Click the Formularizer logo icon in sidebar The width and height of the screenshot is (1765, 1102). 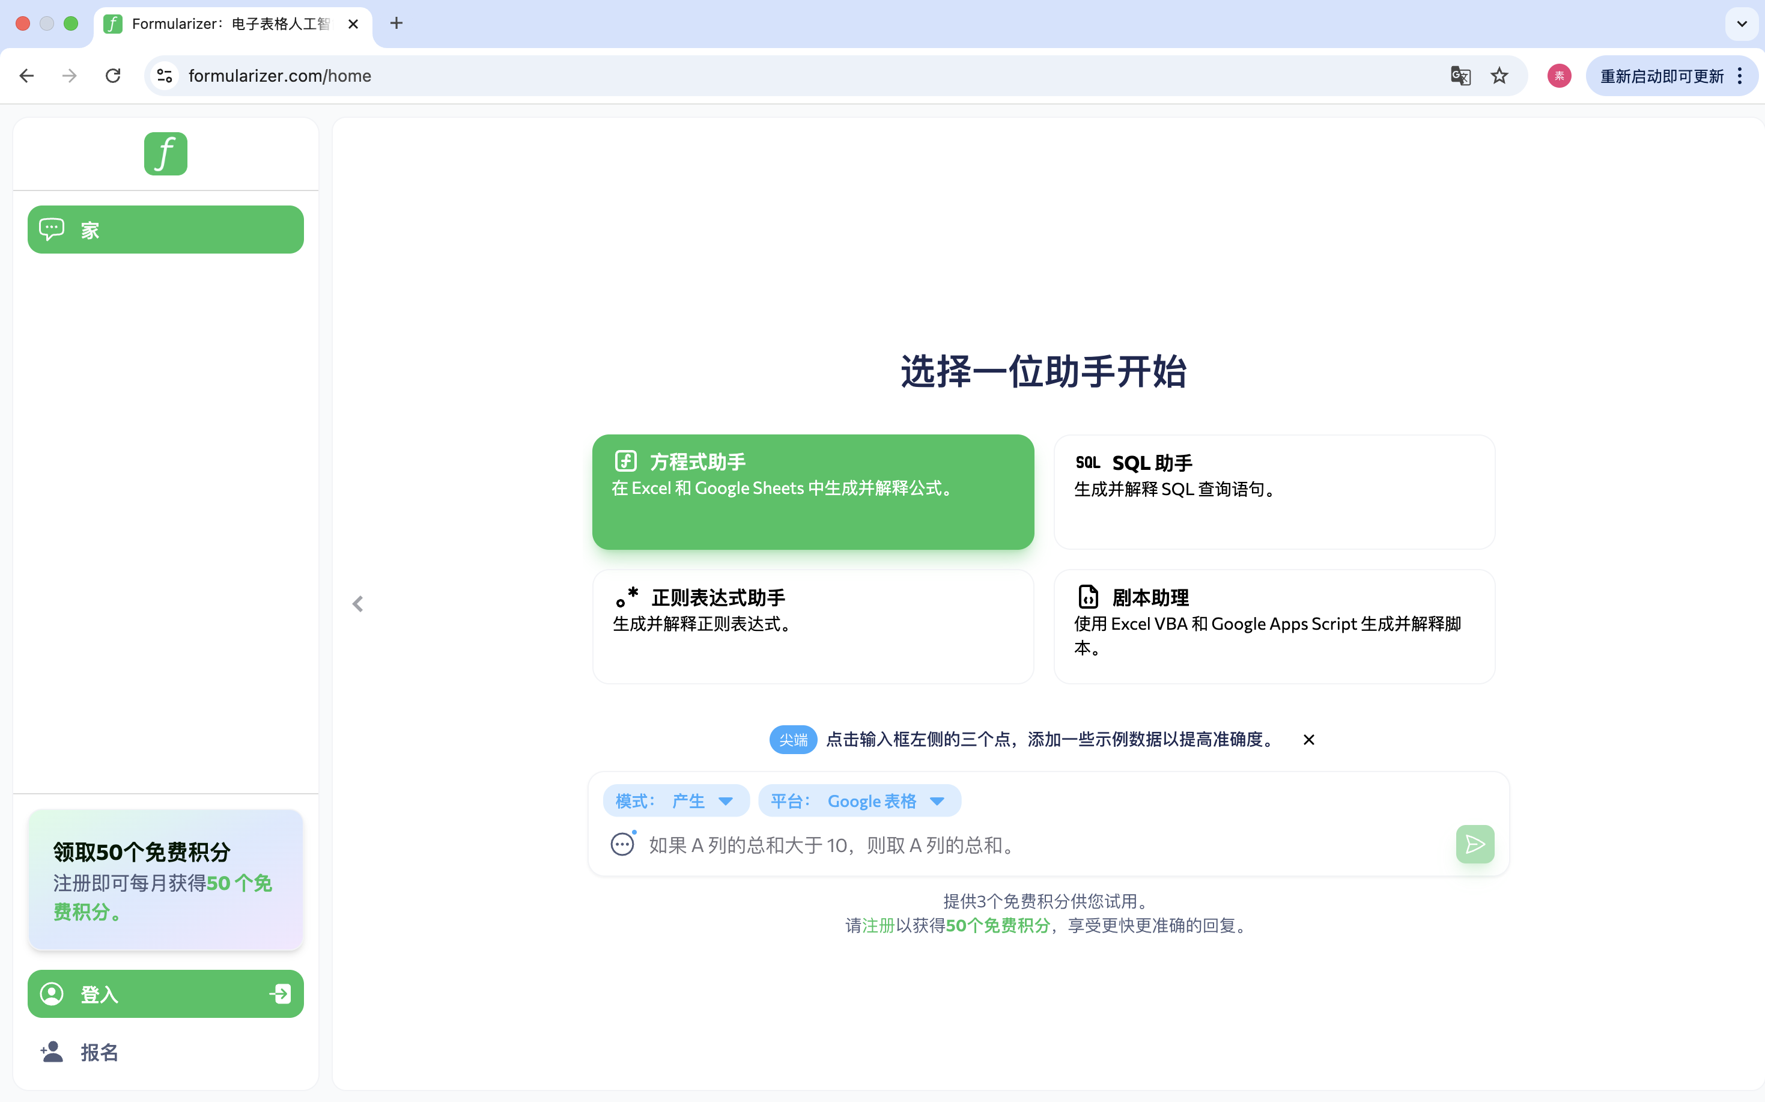pos(165,154)
